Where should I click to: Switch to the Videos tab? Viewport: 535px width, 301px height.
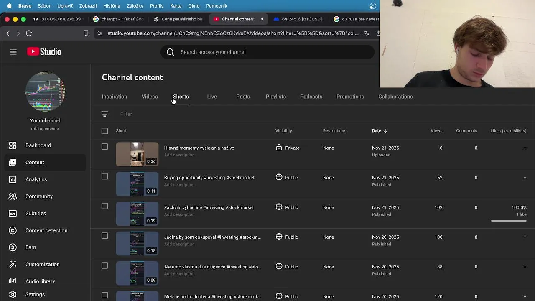point(150,97)
